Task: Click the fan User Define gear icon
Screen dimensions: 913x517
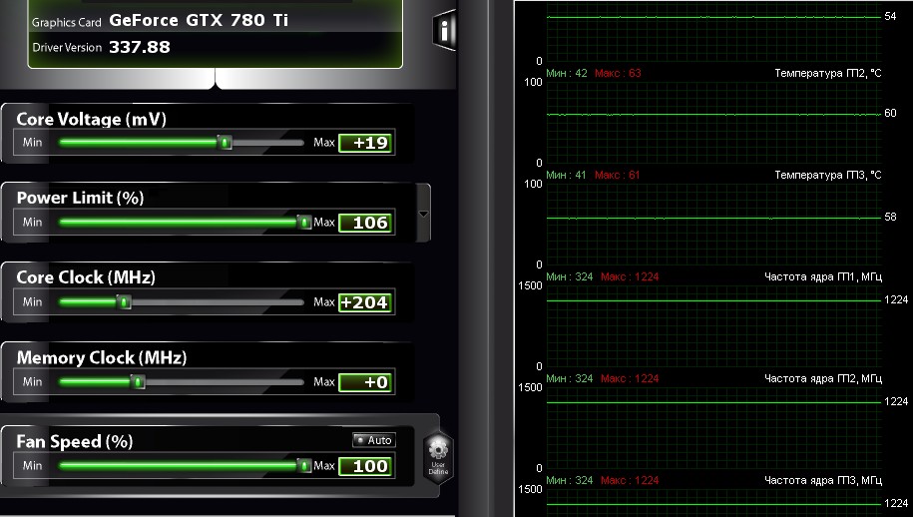Action: (438, 455)
